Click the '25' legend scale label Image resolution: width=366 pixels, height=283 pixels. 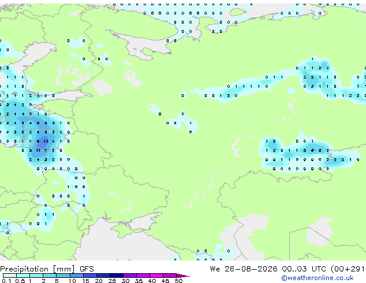[x=112, y=281]
